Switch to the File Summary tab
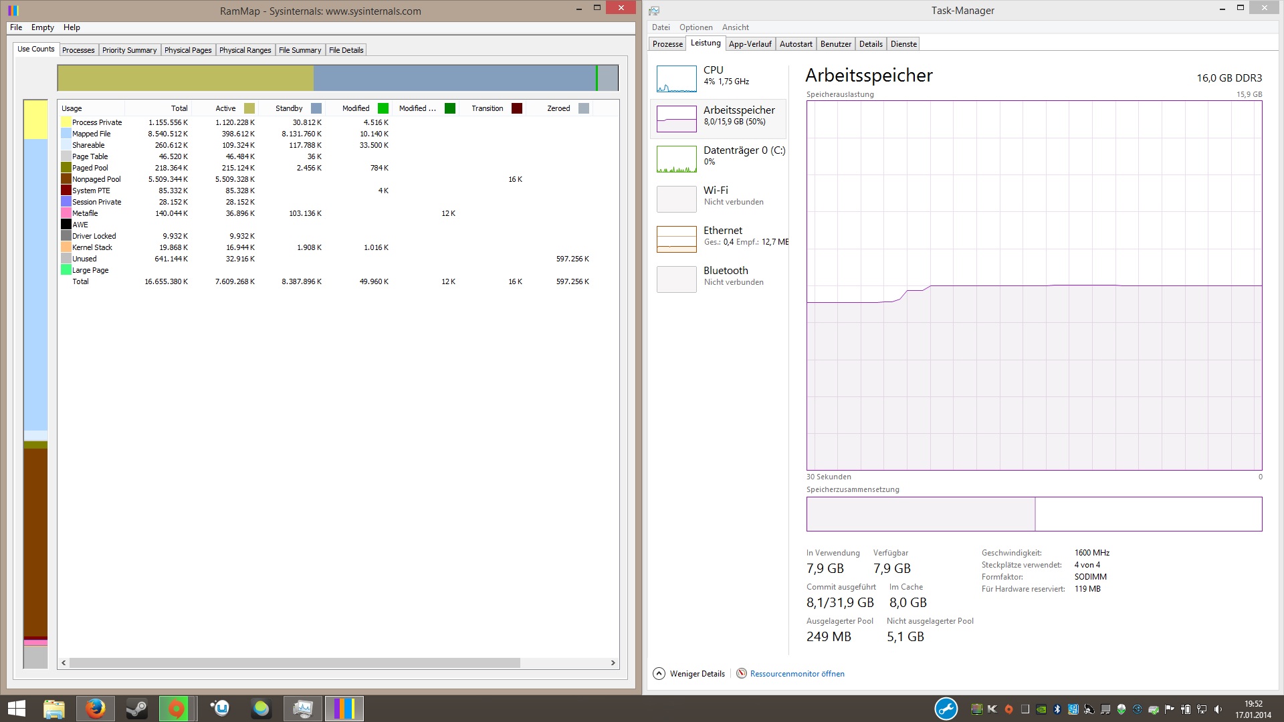 tap(300, 50)
